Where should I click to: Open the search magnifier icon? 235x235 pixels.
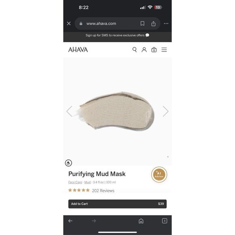[135, 49]
